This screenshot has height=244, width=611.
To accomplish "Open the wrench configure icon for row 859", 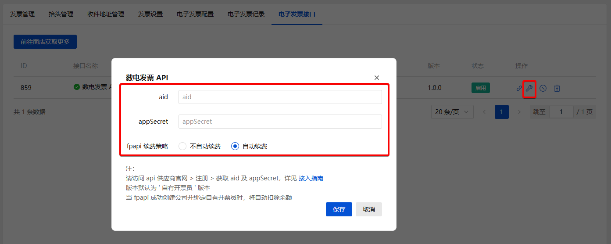I will (529, 88).
